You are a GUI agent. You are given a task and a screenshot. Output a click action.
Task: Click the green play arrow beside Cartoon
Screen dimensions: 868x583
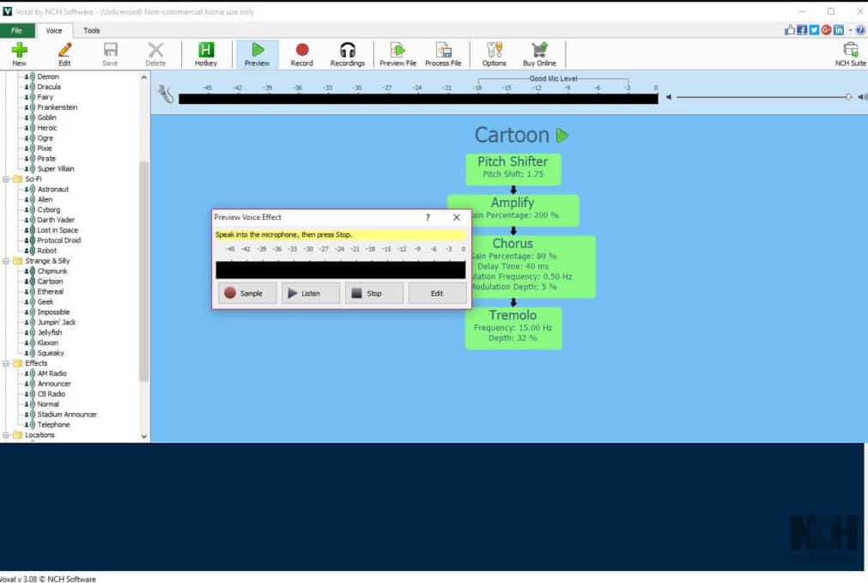click(x=562, y=135)
